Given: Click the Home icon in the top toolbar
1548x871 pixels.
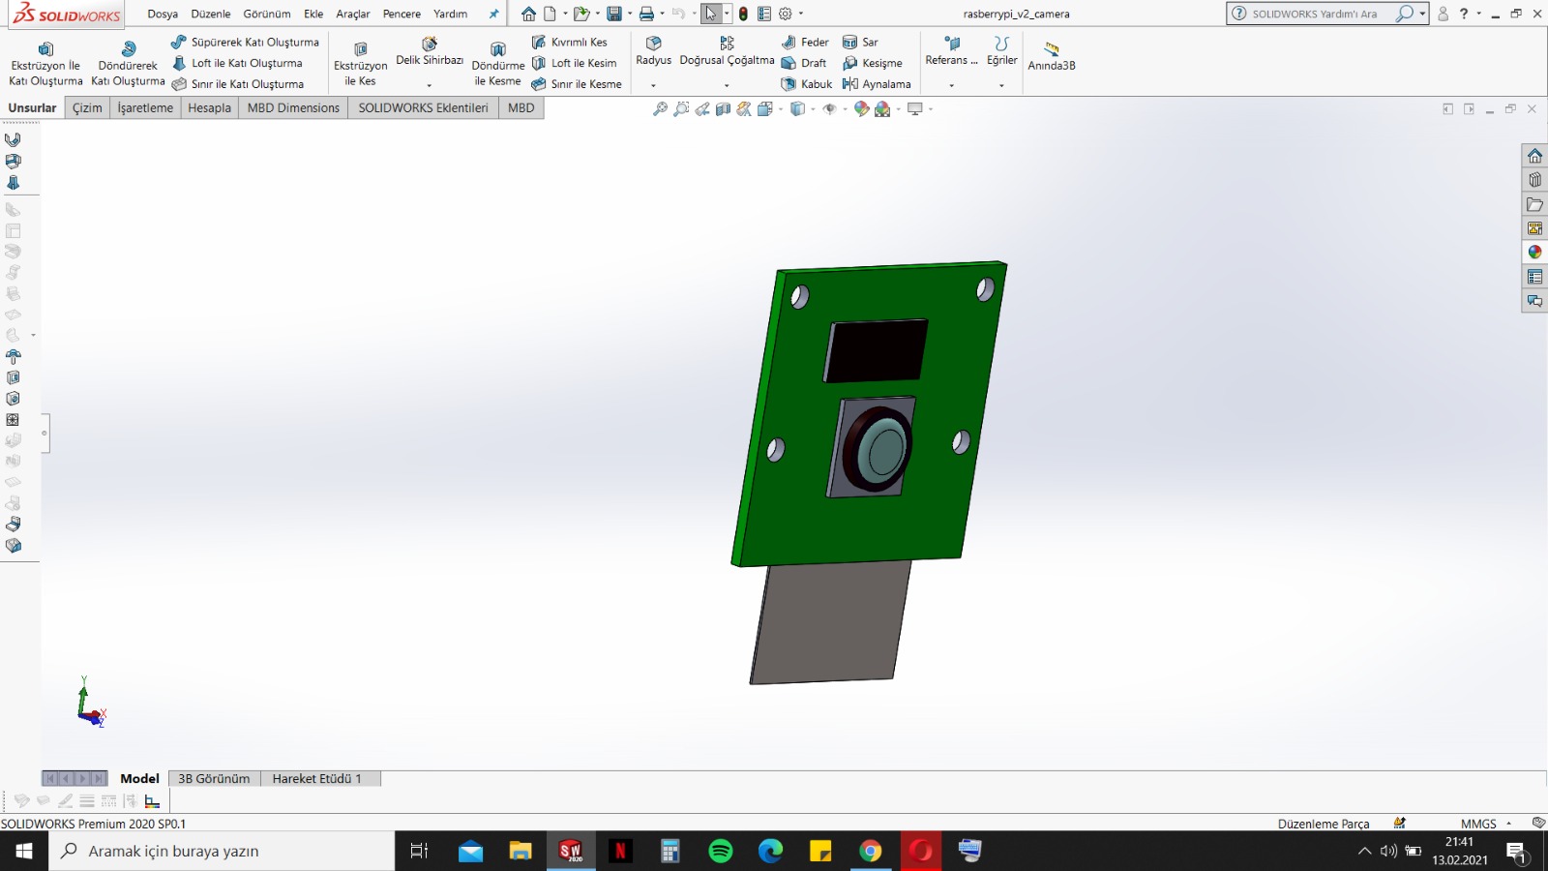Looking at the screenshot, I should coord(528,14).
